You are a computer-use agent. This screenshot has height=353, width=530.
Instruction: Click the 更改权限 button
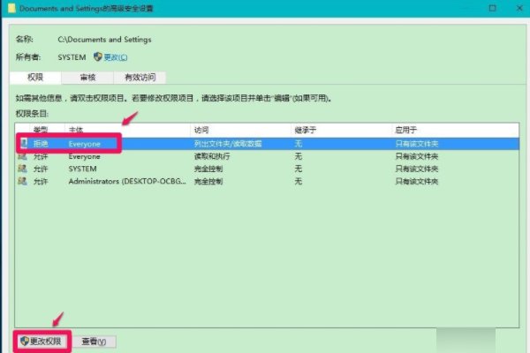pos(42,342)
